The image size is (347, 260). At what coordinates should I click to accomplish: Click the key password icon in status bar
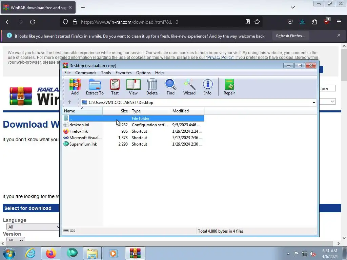pos(73,231)
